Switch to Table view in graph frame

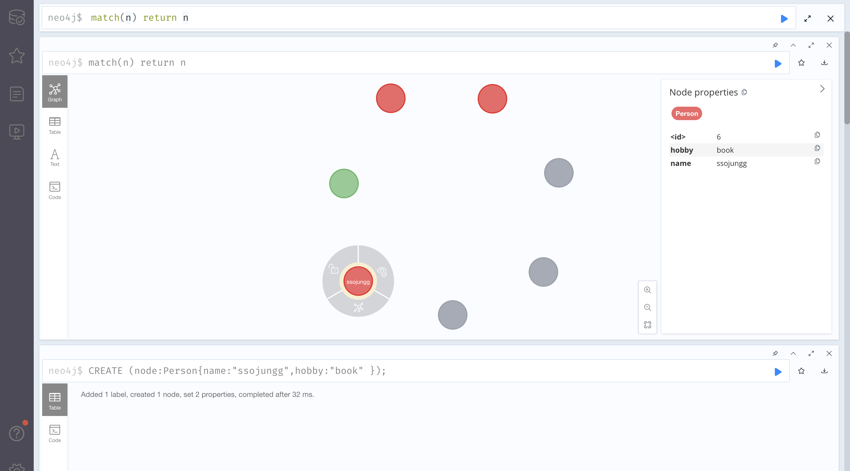click(55, 125)
